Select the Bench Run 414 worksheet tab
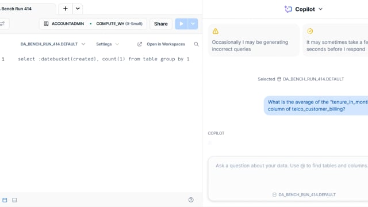368x207 pixels. [x=17, y=9]
